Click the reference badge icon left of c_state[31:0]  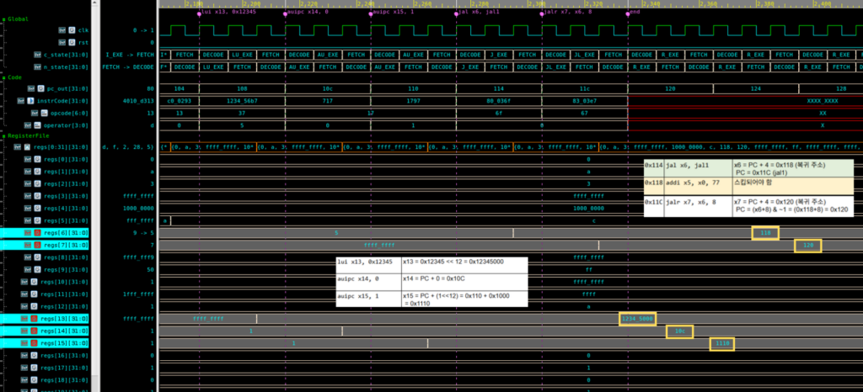37,55
